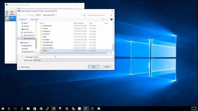
Task: Expand the address bar history dropdown
Action: [x=82, y=15]
